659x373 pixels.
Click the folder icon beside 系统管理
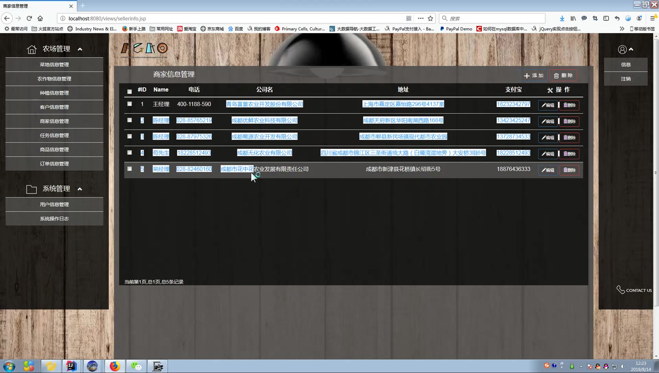(x=32, y=189)
